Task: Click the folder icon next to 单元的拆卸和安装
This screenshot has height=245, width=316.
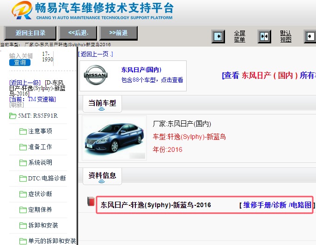Action: (23, 241)
